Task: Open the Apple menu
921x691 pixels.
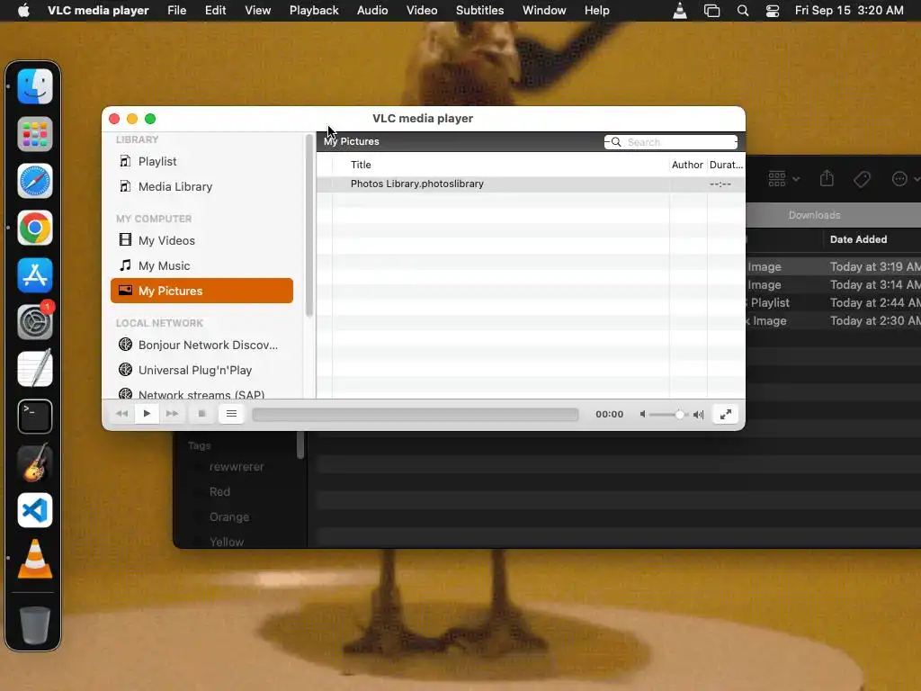Action: tap(23, 11)
